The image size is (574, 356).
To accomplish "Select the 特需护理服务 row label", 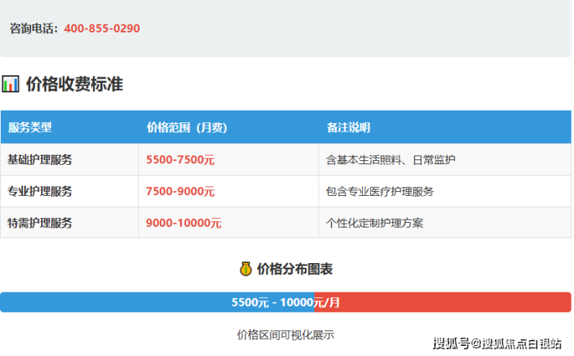I will (x=40, y=223).
